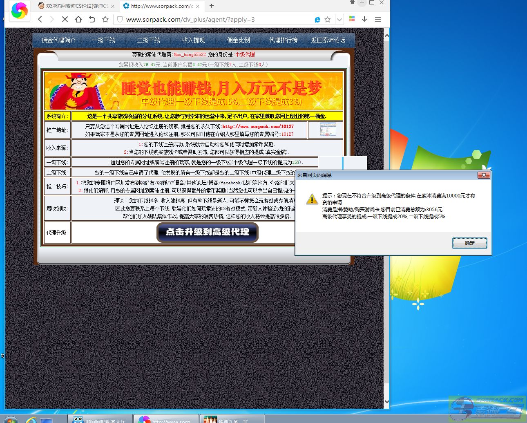Screen dimensions: 527x423
Task: Click the 收入来源 row label
Action: click(x=57, y=148)
